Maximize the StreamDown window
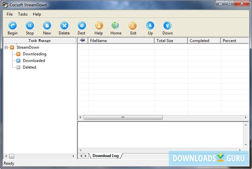Screen dimensions: 252x169 pos(229,4)
